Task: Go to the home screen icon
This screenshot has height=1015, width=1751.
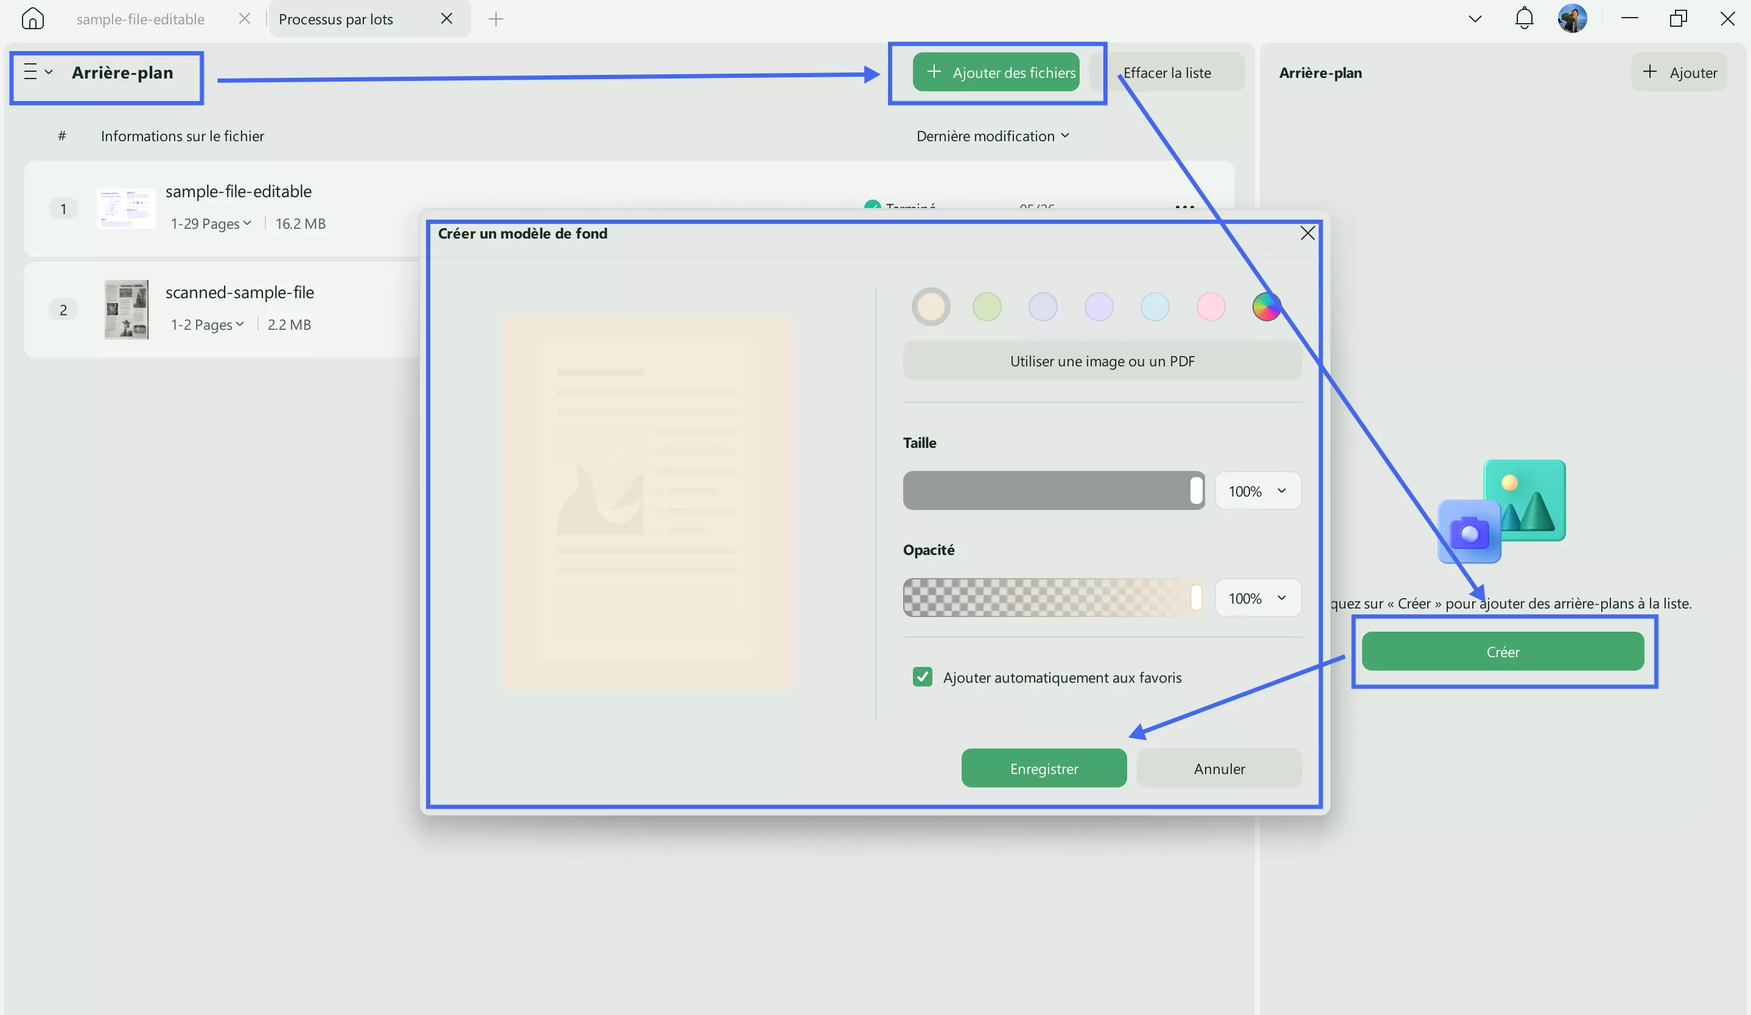Action: click(x=33, y=19)
